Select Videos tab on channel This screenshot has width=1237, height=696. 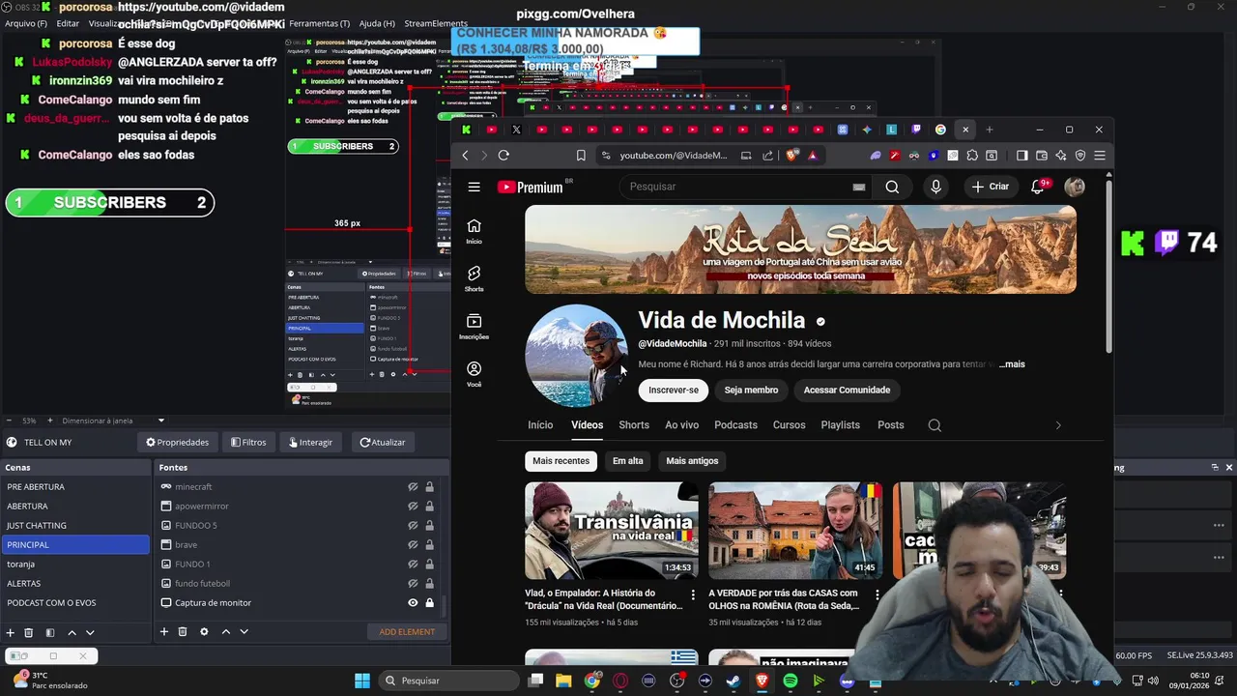pos(587,425)
